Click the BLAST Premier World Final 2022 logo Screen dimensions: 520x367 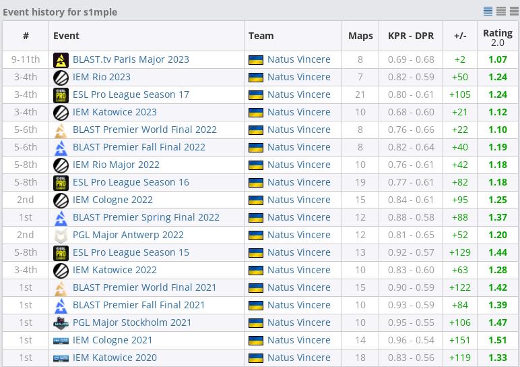coord(61,130)
